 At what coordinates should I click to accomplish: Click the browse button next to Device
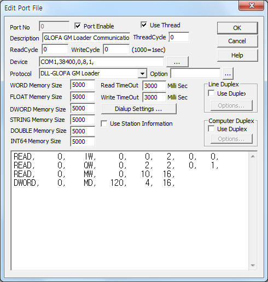pos(177,62)
